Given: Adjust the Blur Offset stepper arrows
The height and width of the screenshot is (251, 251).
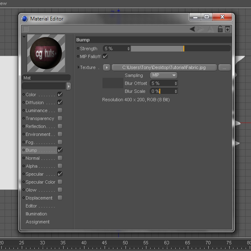Looking at the screenshot, I should pos(176,83).
